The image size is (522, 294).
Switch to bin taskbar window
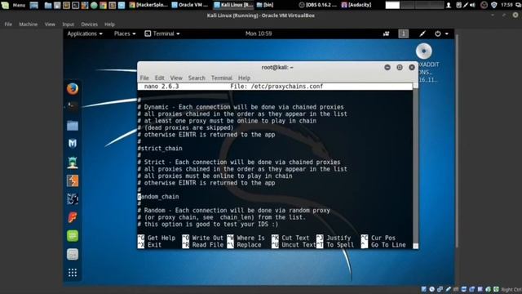[265, 5]
